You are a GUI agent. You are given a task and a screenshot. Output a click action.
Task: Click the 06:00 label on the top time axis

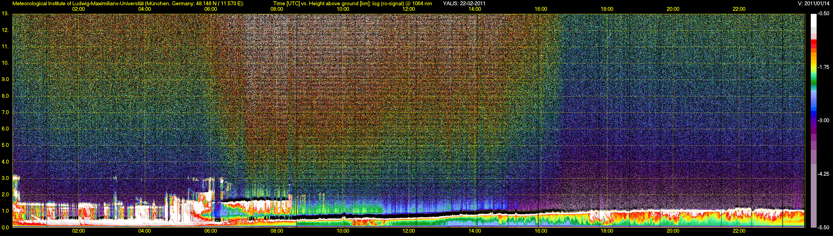pos(211,9)
